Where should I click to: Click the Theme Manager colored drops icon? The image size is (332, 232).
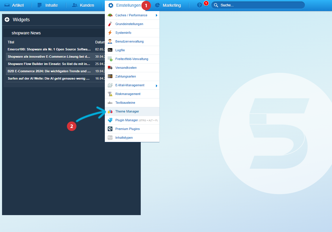[x=110, y=111]
